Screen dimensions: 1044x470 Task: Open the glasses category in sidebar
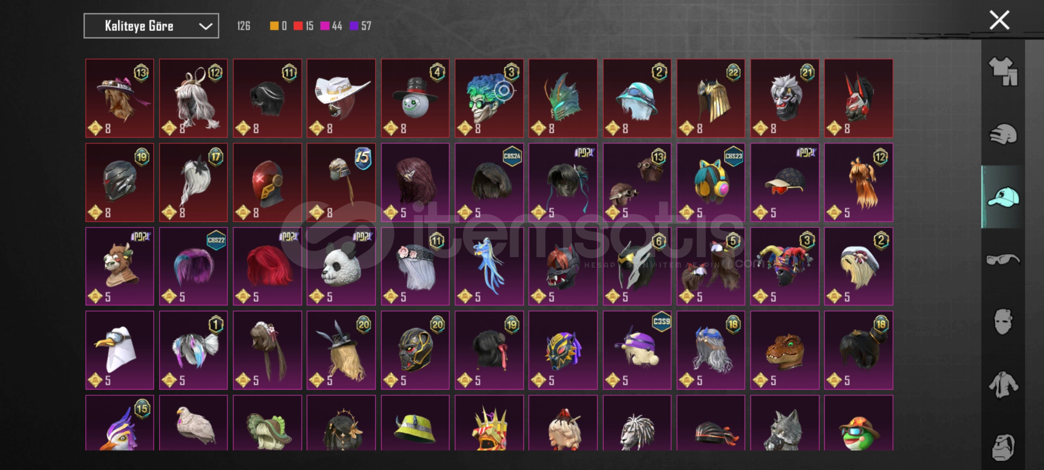pyautogui.click(x=1003, y=259)
